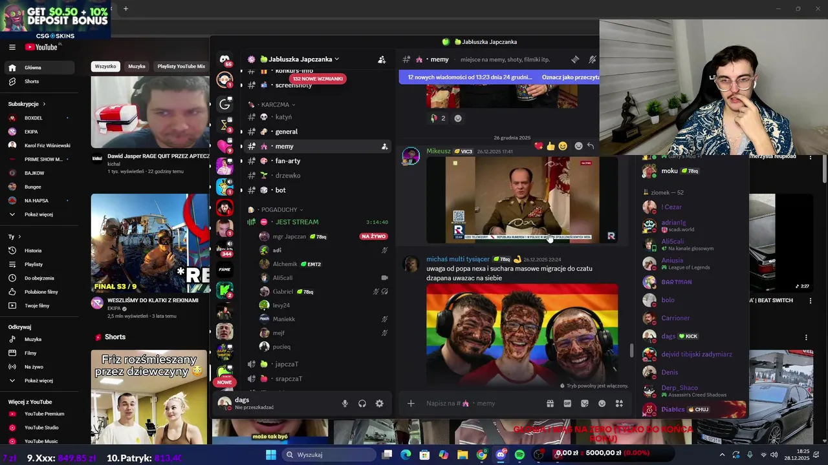The width and height of the screenshot is (828, 465).
Task: Show hidden system tray icons chevron
Action: click(722, 455)
